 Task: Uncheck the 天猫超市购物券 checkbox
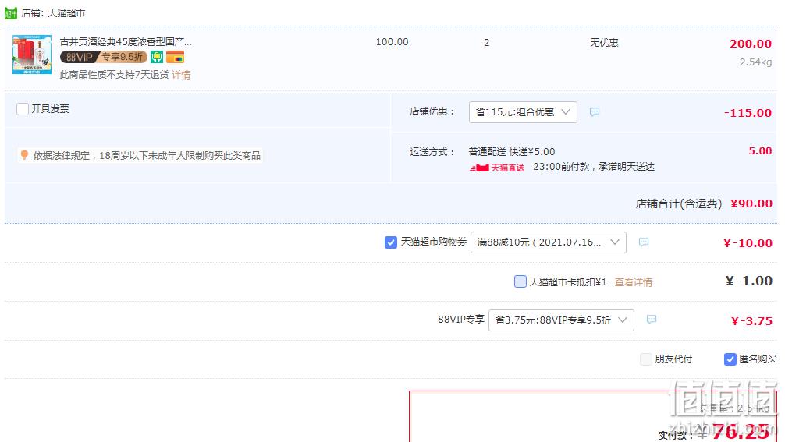390,242
